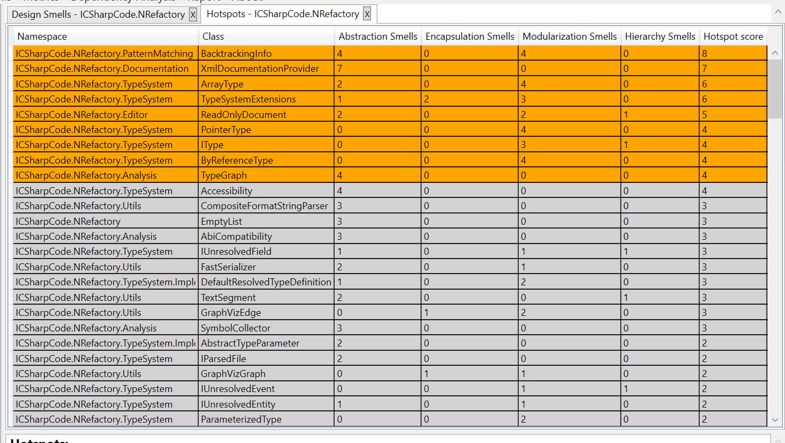This screenshot has width=785, height=443.
Task: Select the EmptyList class cell
Action: 266,221
